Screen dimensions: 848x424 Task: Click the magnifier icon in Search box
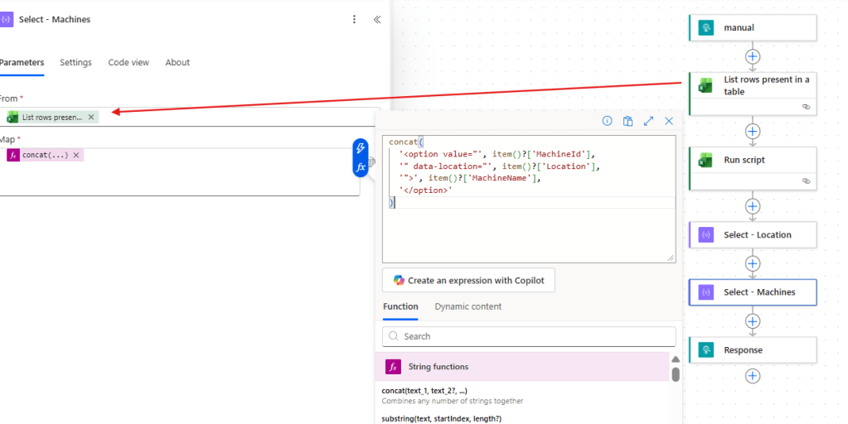394,336
